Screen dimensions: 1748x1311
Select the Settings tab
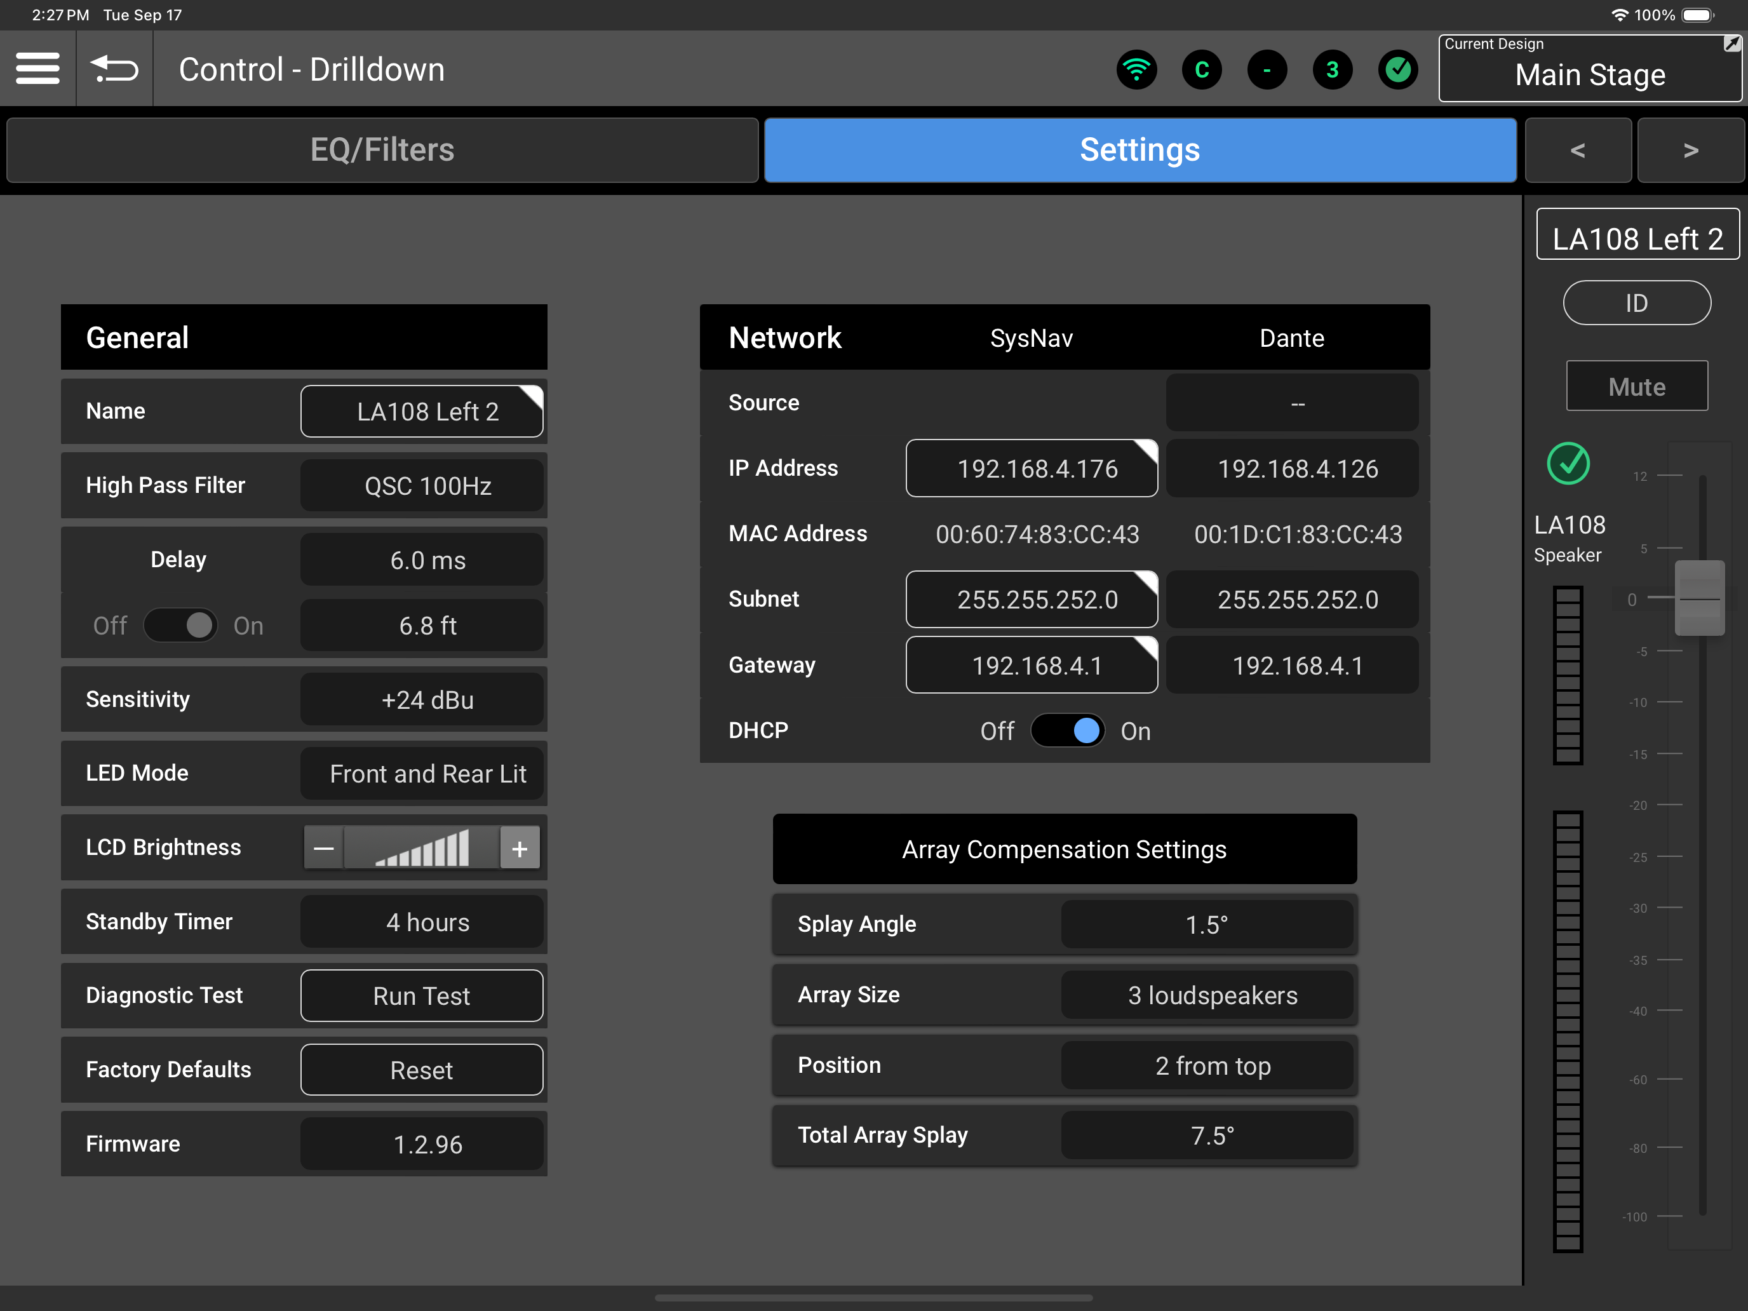point(1140,150)
